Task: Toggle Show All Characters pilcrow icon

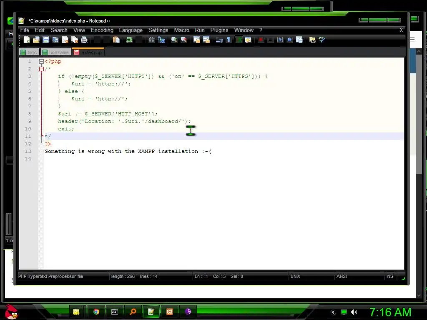Action: 229,40
